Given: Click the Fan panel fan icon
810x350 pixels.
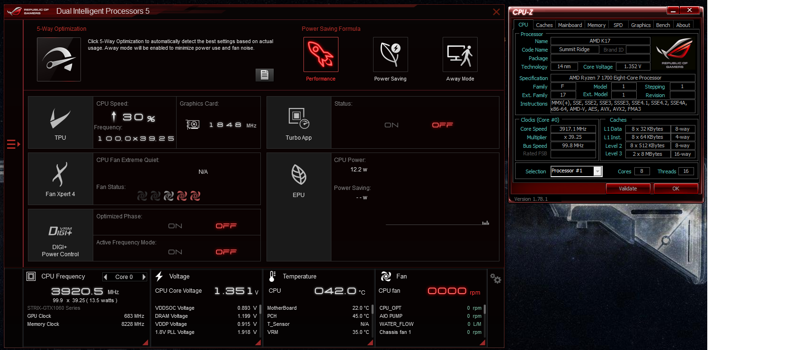Looking at the screenshot, I should (x=386, y=276).
